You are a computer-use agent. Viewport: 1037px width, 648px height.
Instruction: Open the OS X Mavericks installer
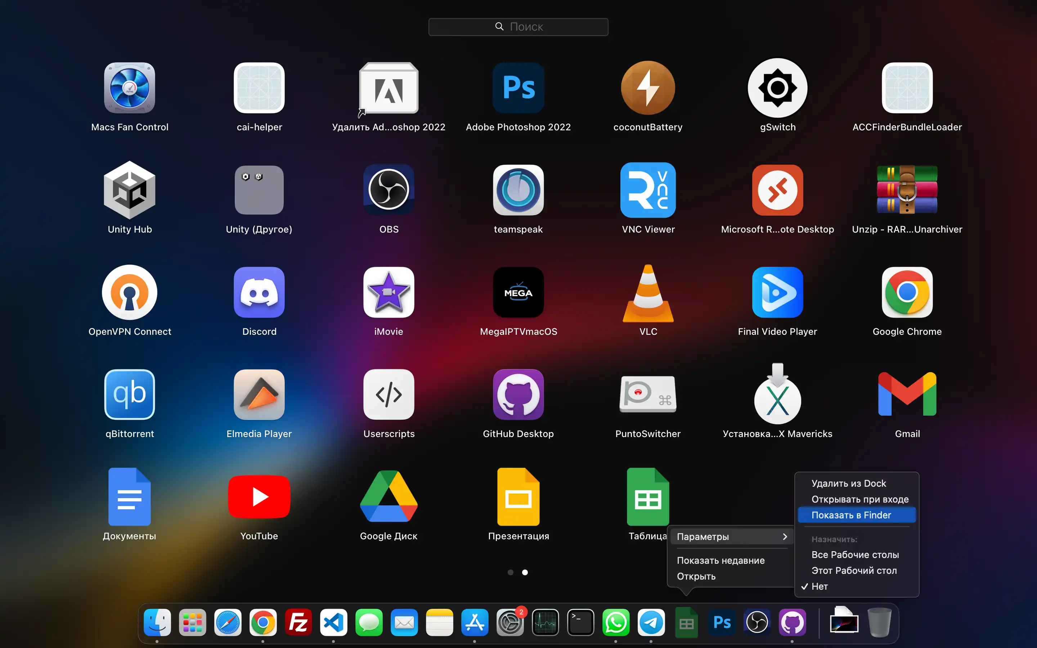coord(778,393)
